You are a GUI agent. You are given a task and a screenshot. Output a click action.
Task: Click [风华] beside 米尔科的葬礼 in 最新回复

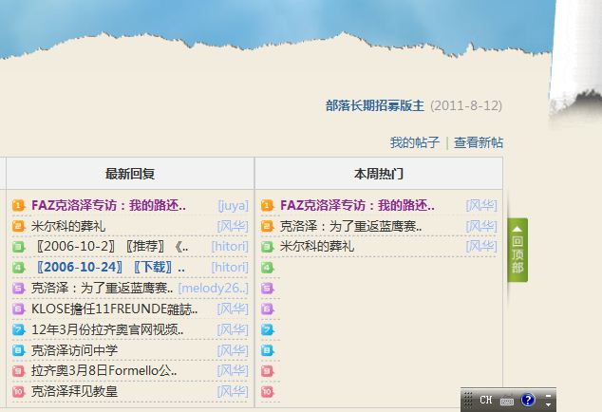(233, 226)
